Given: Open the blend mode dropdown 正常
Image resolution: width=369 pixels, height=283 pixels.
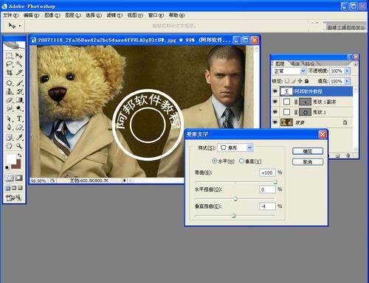Looking at the screenshot, I should click(x=289, y=71).
